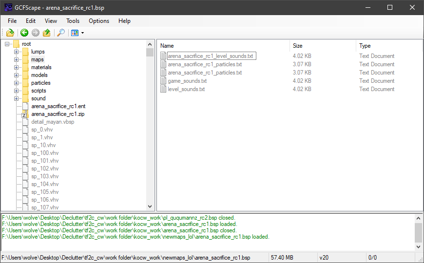
Task: Select the particles folder
Action: point(41,83)
